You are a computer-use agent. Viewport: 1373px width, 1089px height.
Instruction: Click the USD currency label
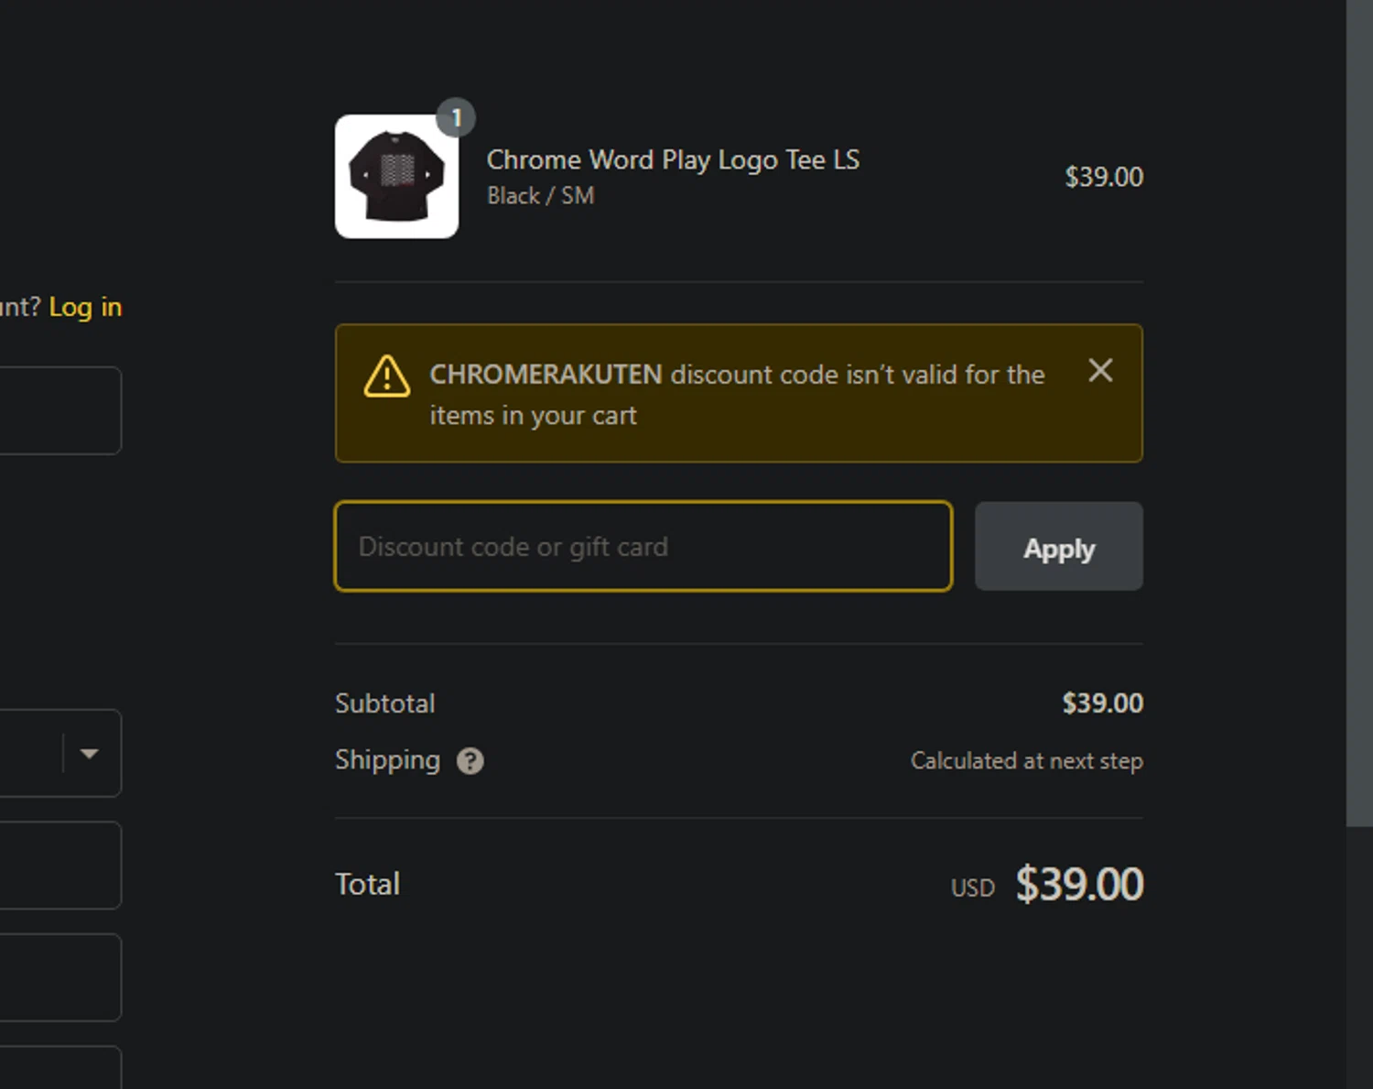(972, 888)
